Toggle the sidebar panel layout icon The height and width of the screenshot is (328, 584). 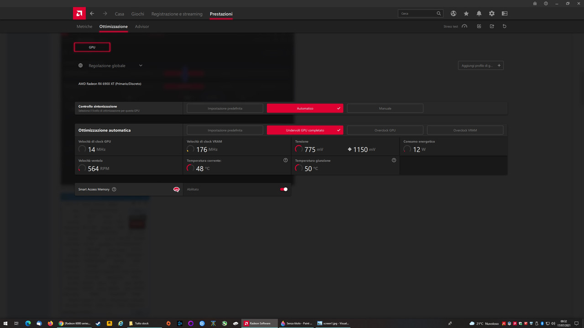tap(505, 14)
